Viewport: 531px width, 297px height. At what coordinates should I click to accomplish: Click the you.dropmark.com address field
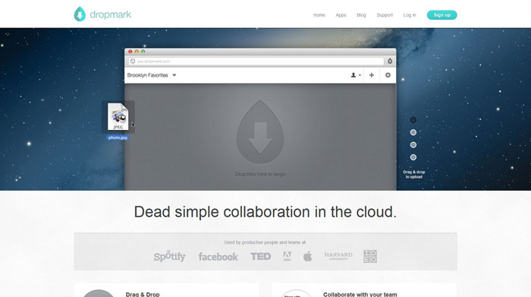[256, 62]
